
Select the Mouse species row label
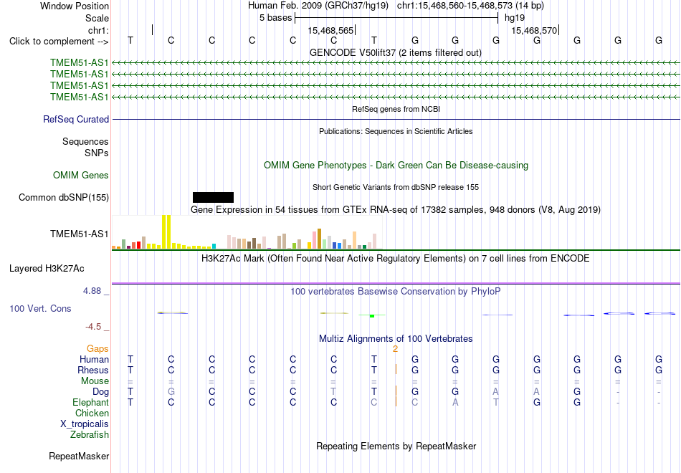(x=95, y=381)
